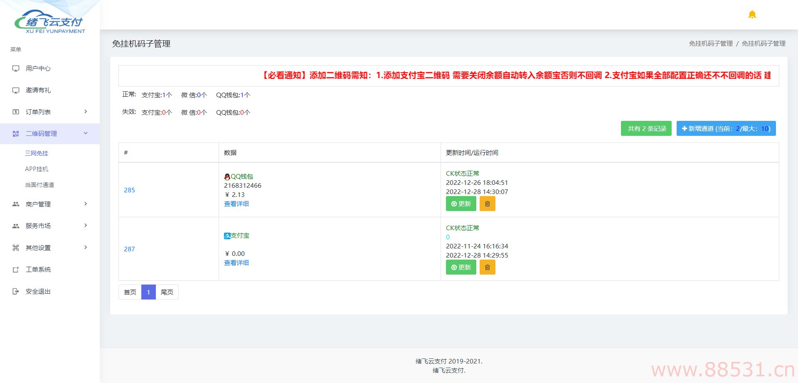The height and width of the screenshot is (383, 798).
Task: Click the 二维码管理 QR icon
Action: tap(16, 134)
